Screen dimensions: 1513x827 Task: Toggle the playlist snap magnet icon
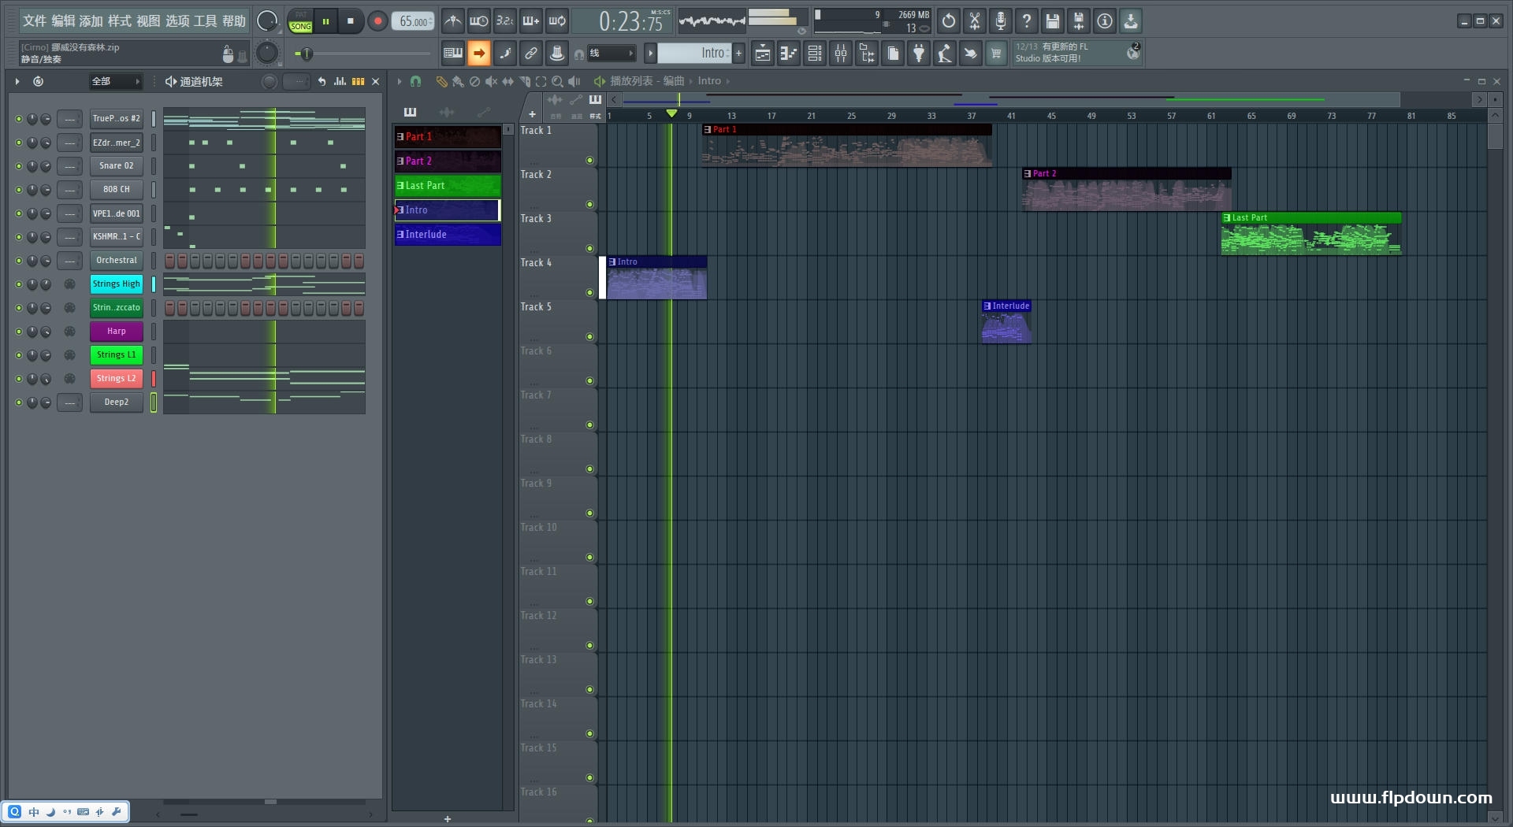[x=416, y=81]
